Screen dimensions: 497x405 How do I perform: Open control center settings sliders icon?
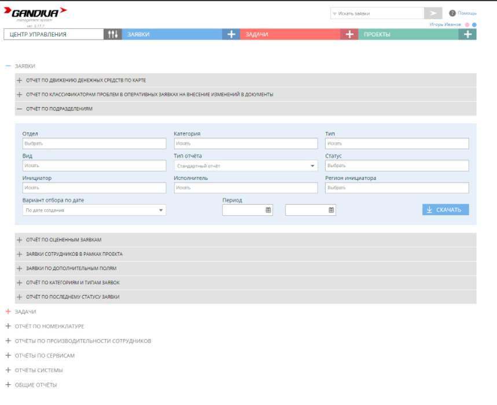click(113, 34)
